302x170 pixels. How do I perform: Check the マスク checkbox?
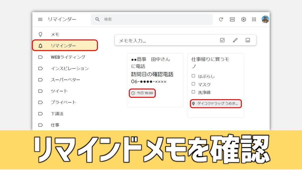(193, 84)
